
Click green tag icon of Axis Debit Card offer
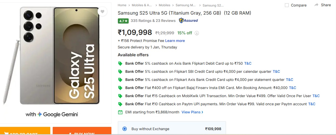pyautogui.click(x=120, y=64)
